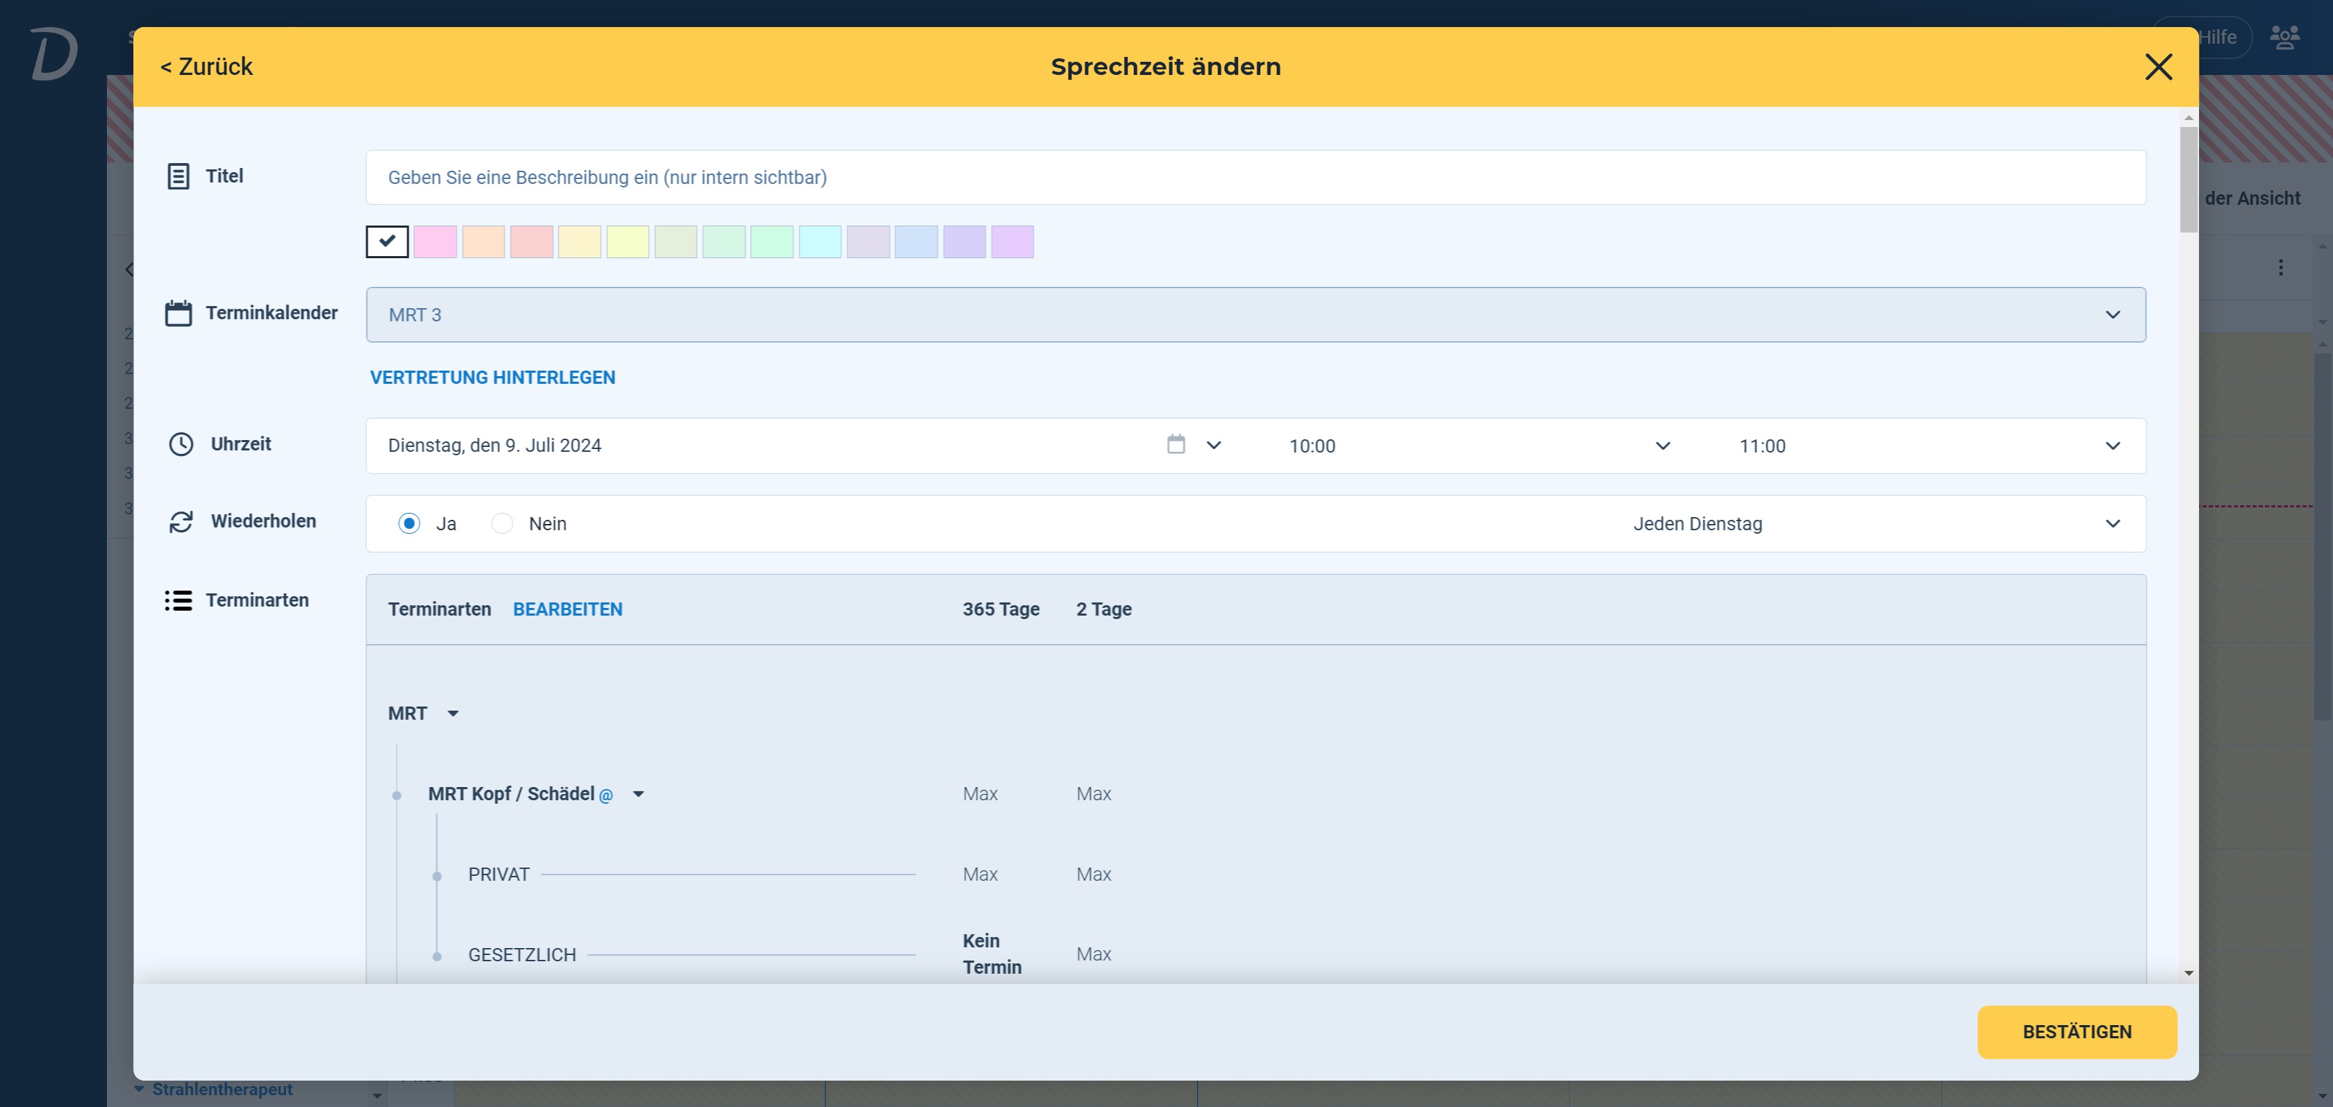Click the date field Dienstag, den 9. Juli 2024
The height and width of the screenshot is (1107, 2333).
(494, 446)
